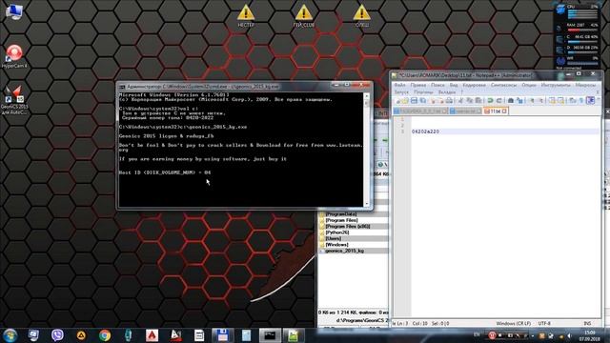The height and width of the screenshot is (343, 610).
Task: Open the Computer desktop icon
Action: [14, 11]
